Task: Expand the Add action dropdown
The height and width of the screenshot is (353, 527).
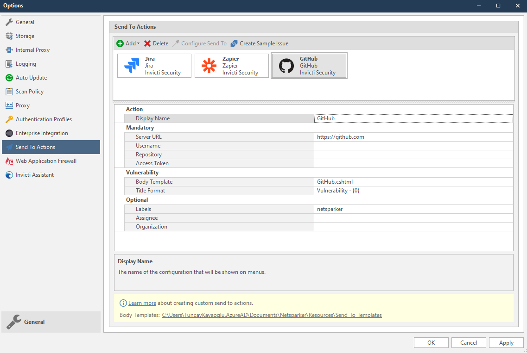Action: 128,43
